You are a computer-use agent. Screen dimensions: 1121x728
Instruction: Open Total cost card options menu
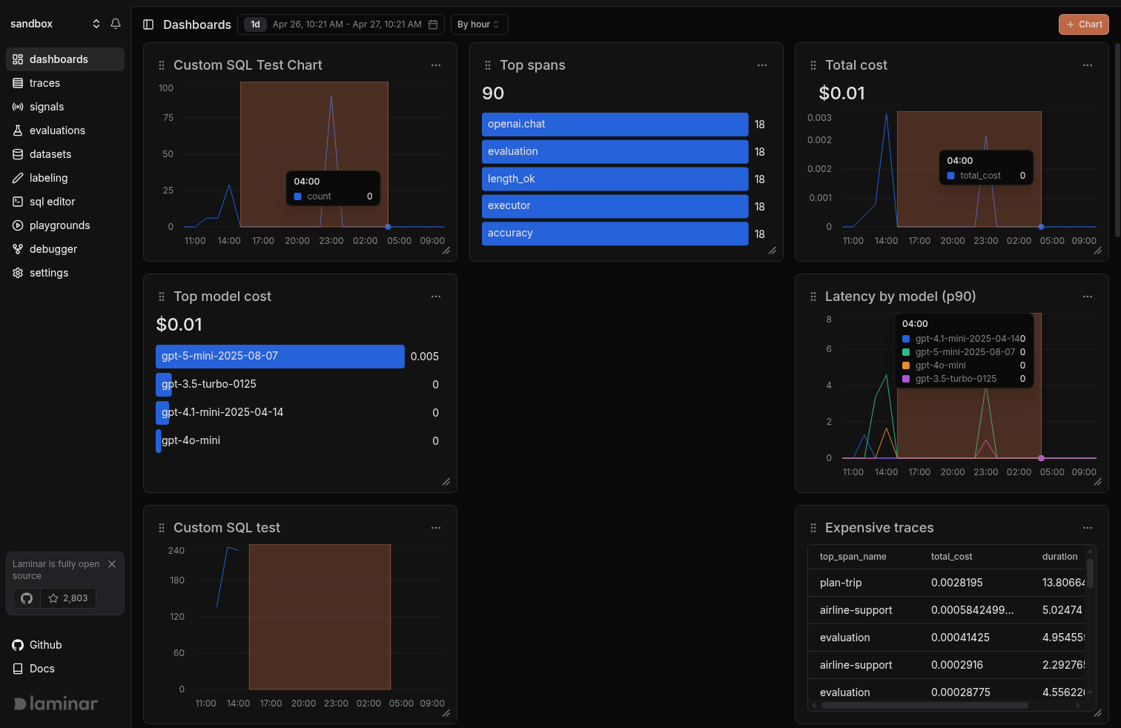pos(1088,65)
